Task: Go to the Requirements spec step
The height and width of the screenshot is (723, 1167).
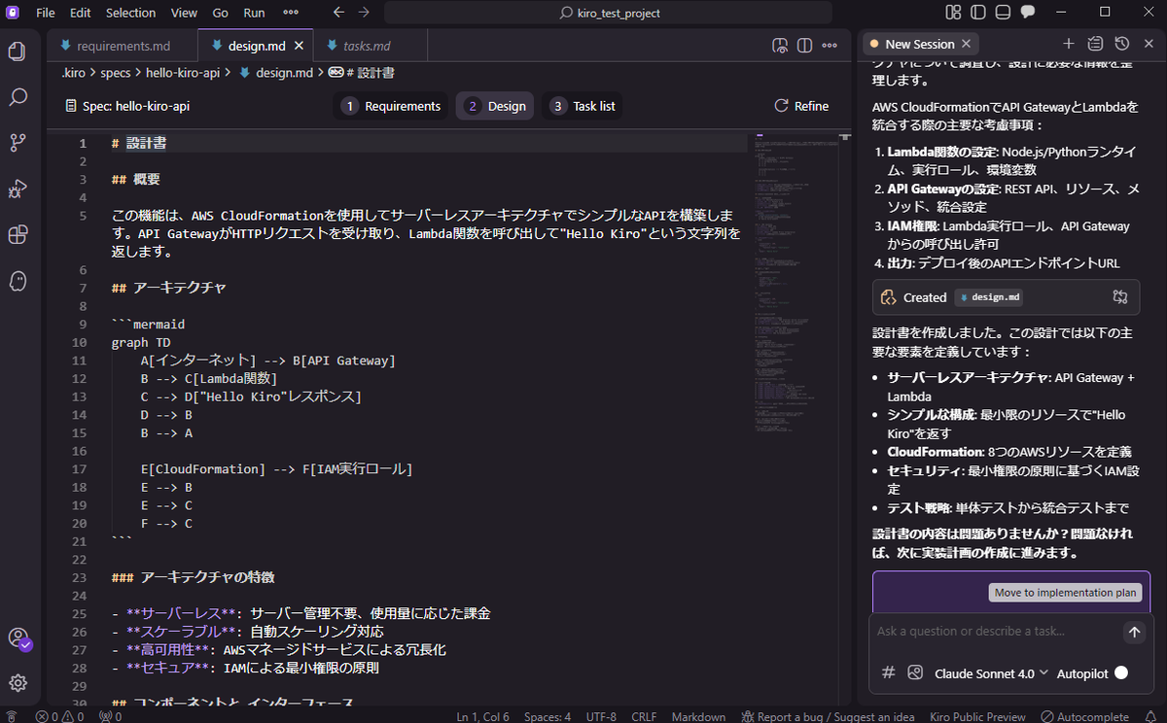Action: coord(392,106)
